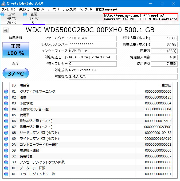Click the drive letter field C:
The height and width of the screenshot is (181, 180).
click(x=93, y=64)
